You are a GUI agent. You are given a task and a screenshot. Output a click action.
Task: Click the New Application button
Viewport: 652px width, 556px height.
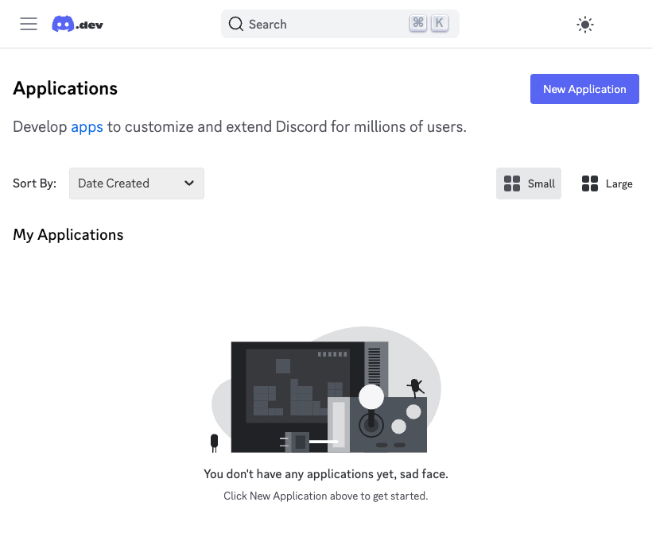(584, 89)
